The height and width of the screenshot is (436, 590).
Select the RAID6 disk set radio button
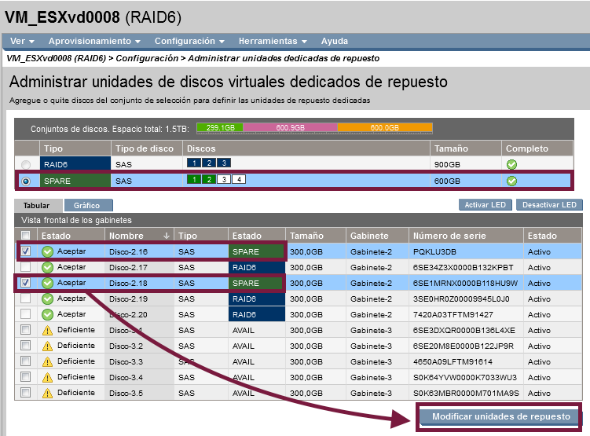click(27, 165)
